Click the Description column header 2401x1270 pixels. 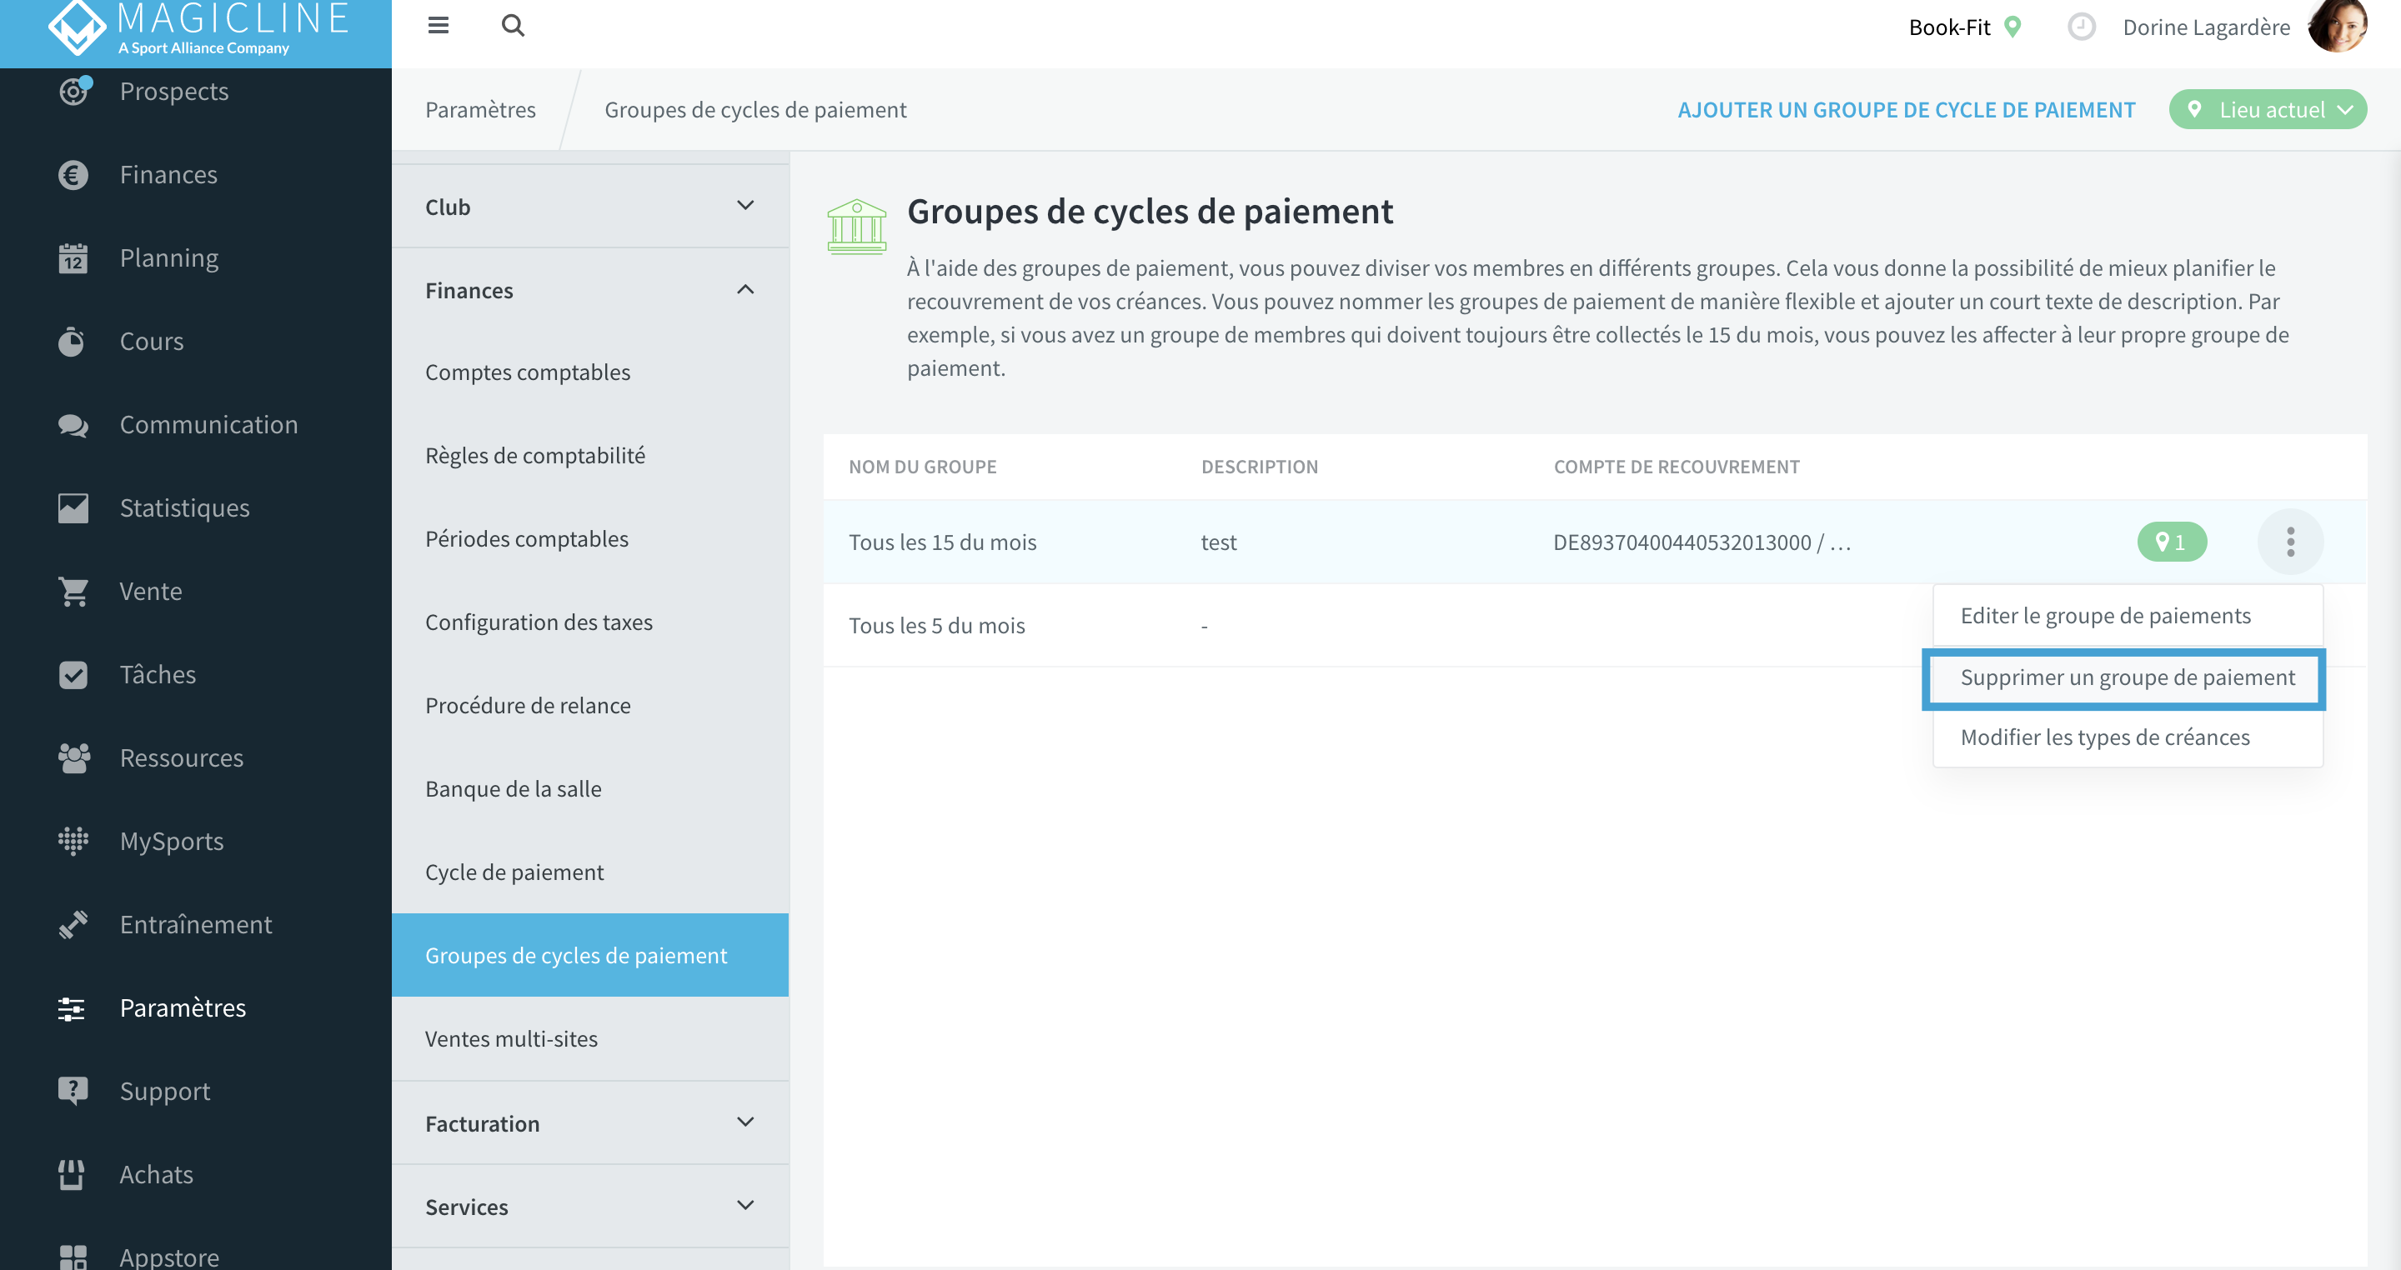(1259, 467)
